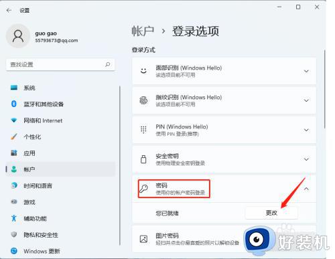Go to 个性化 settings
The image size is (335, 259).
point(60,137)
